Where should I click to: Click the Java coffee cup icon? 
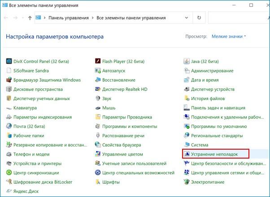187,61
